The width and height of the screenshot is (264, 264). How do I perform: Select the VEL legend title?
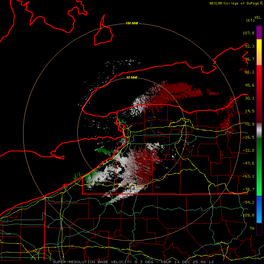pyautogui.click(x=258, y=17)
